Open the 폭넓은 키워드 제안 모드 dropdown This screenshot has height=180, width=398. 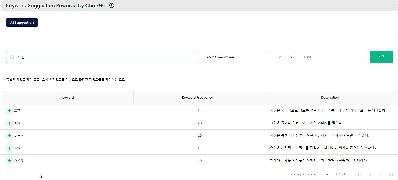(237, 57)
